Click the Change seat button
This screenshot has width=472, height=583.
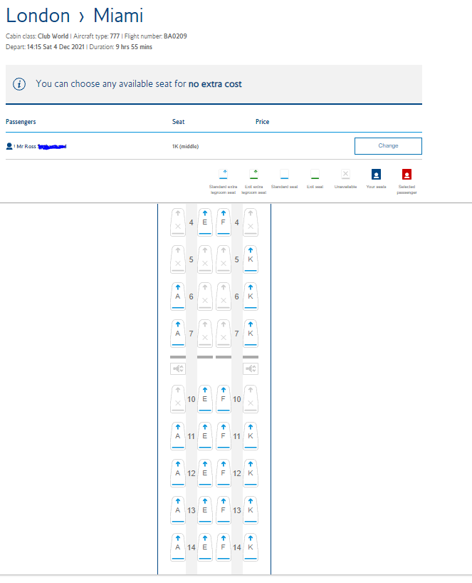click(388, 145)
